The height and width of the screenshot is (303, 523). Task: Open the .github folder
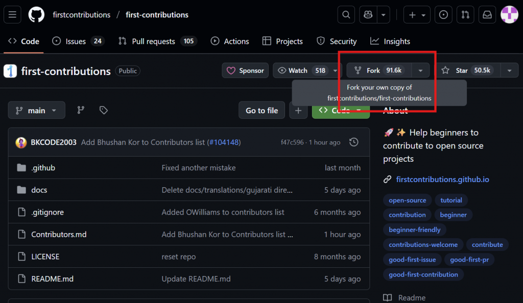[43, 168]
